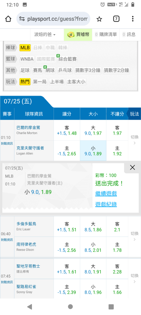Open the tab switcher showing 7
Viewport: 141px width, 315px height.
(x=116, y=19)
